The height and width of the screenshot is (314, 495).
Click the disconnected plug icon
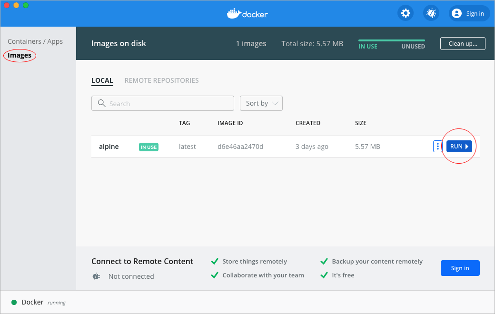pos(96,276)
